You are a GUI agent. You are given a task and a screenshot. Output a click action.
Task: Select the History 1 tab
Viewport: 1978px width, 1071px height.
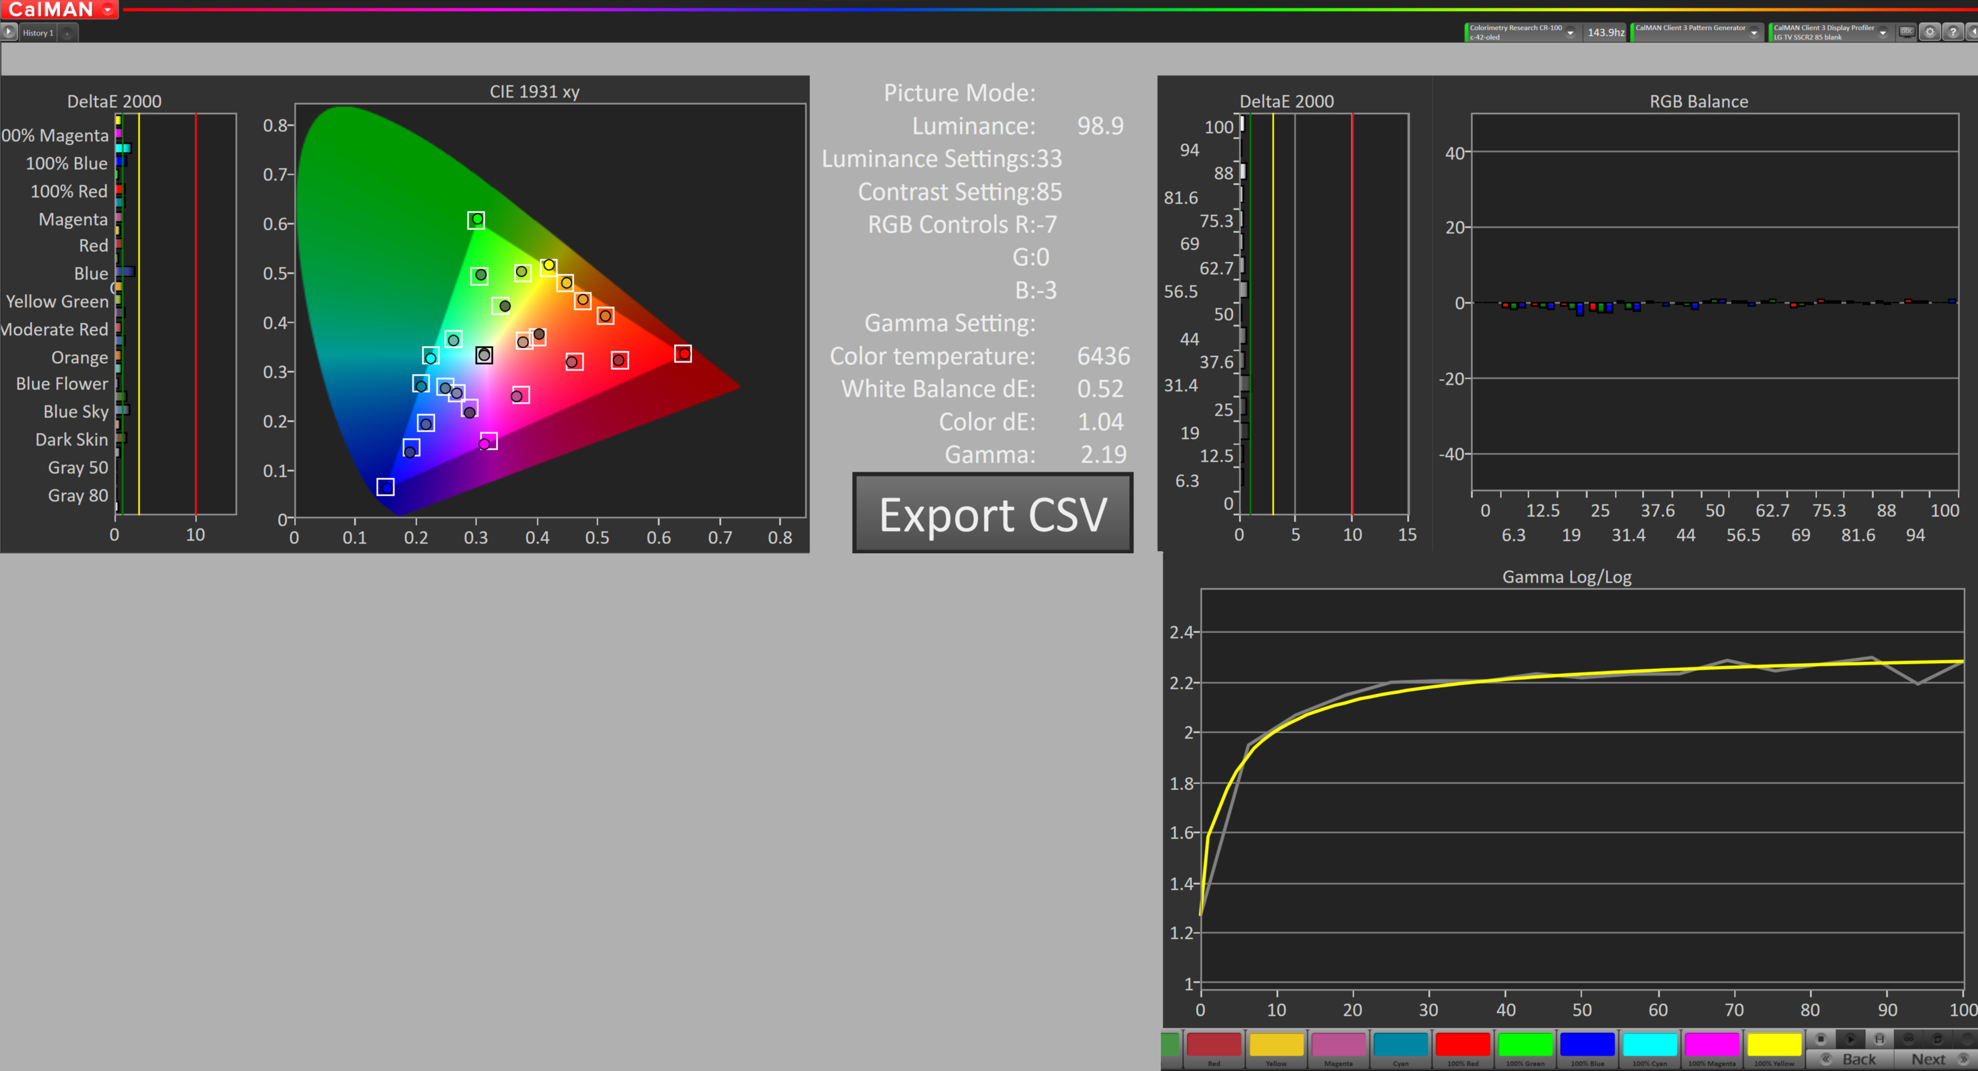coord(38,33)
